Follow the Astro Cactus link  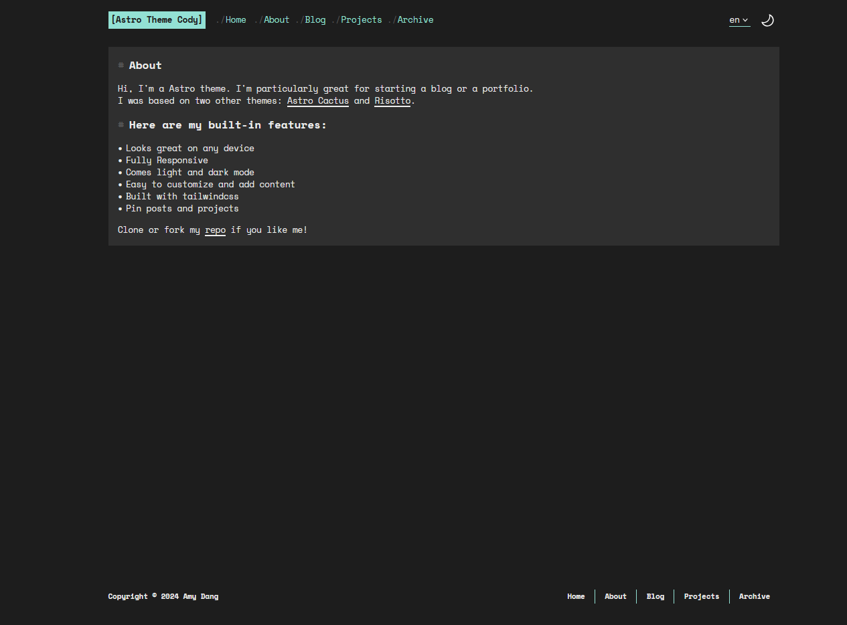tap(318, 101)
